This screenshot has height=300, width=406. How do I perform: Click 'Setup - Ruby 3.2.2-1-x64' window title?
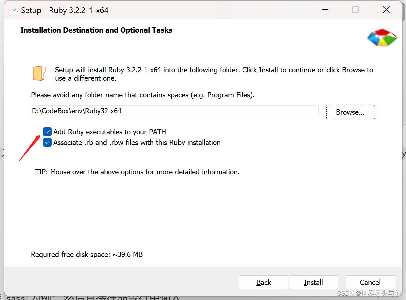(65, 10)
